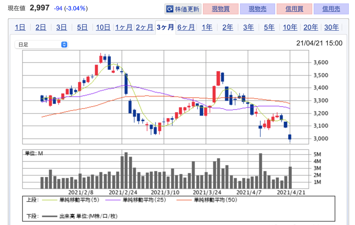355x225 pixels.
Task: Click the -94 (-3.04%) price change
Action: (71, 9)
